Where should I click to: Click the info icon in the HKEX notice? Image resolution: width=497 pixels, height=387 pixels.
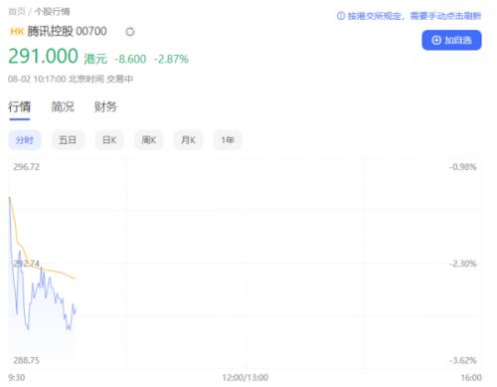click(341, 16)
